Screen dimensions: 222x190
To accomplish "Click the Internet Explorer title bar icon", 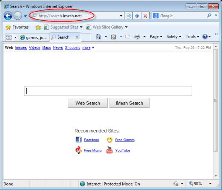I will coord(6,6).
